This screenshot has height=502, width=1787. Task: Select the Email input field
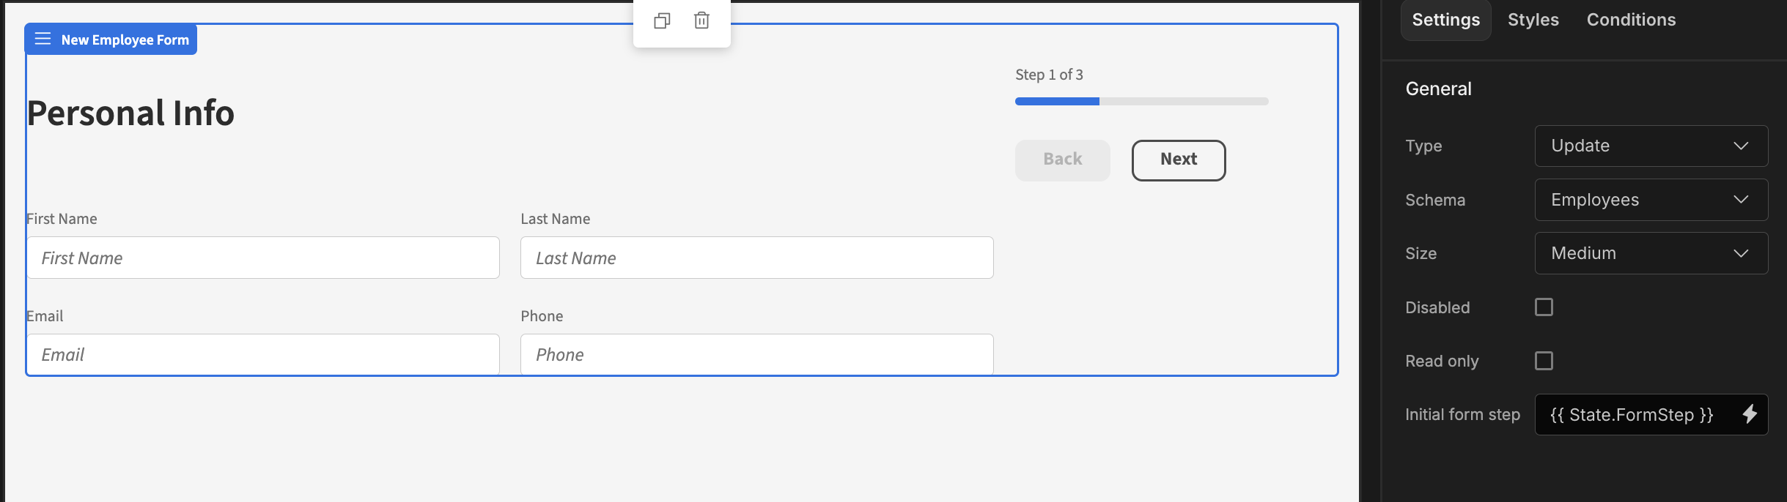[263, 354]
